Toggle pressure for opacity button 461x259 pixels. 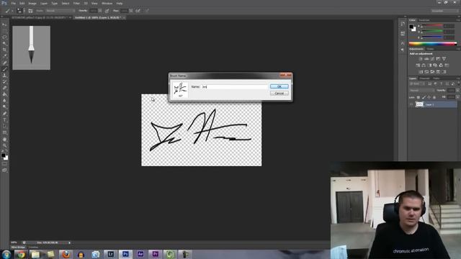(107, 11)
